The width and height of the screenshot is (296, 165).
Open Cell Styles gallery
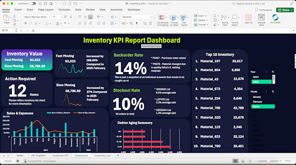click(x=184, y=20)
